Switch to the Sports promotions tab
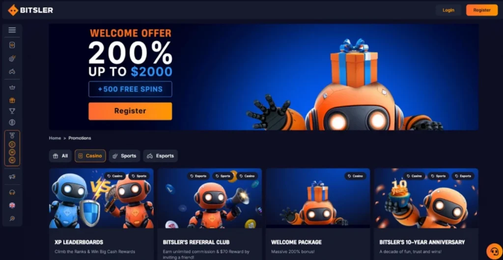Viewport: 503px width, 260px height. coord(124,156)
